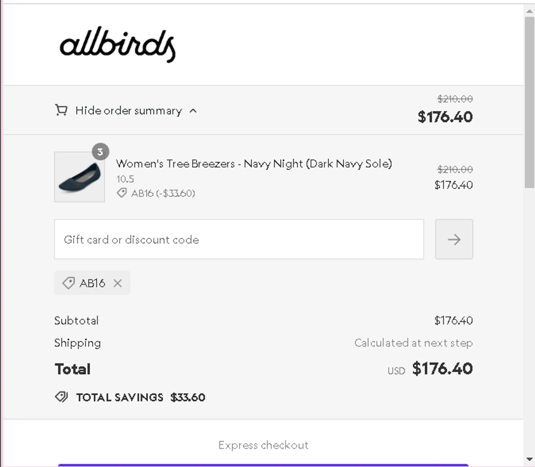Click the tag icon in the AB16 chip
Viewport: 535px width, 467px height.
(x=68, y=283)
